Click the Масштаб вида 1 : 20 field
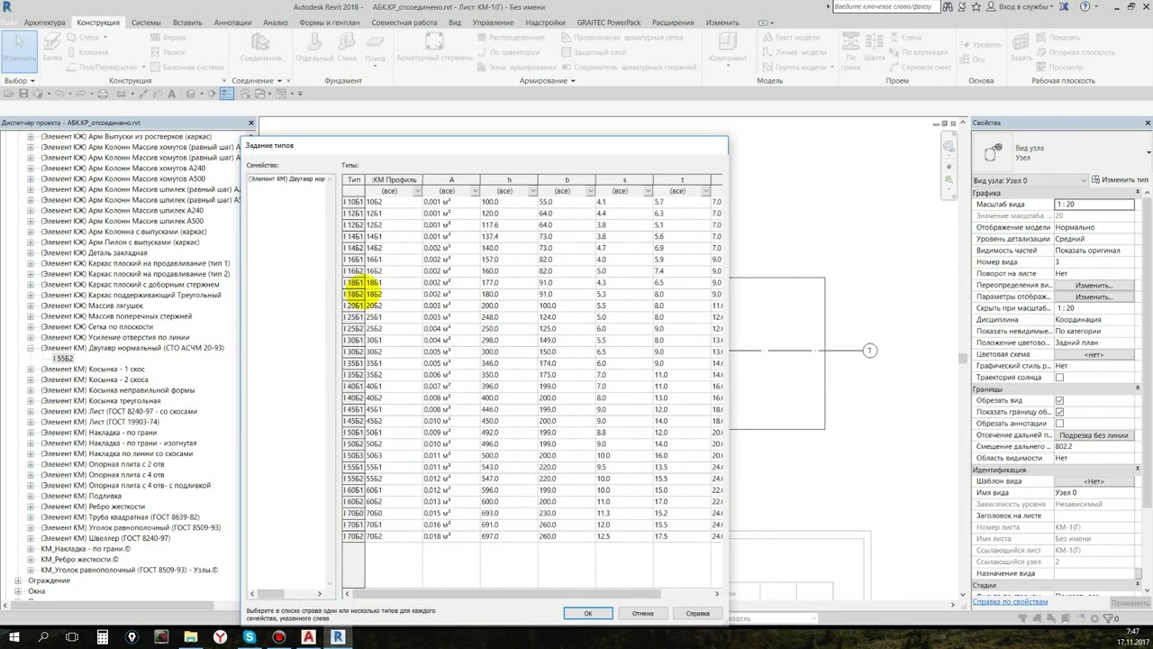This screenshot has width=1153, height=649. point(1094,205)
